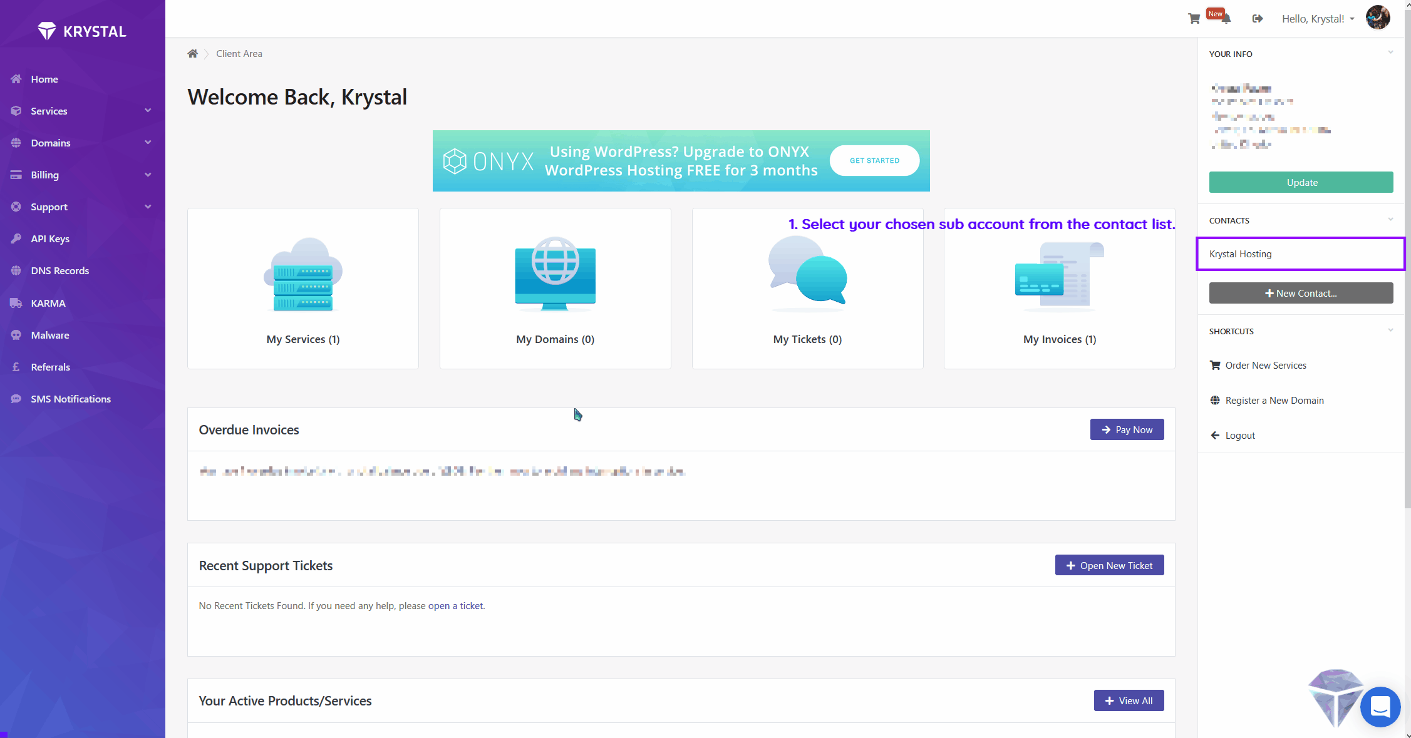
Task: Click the Billing card icon in sidebar
Action: point(16,175)
